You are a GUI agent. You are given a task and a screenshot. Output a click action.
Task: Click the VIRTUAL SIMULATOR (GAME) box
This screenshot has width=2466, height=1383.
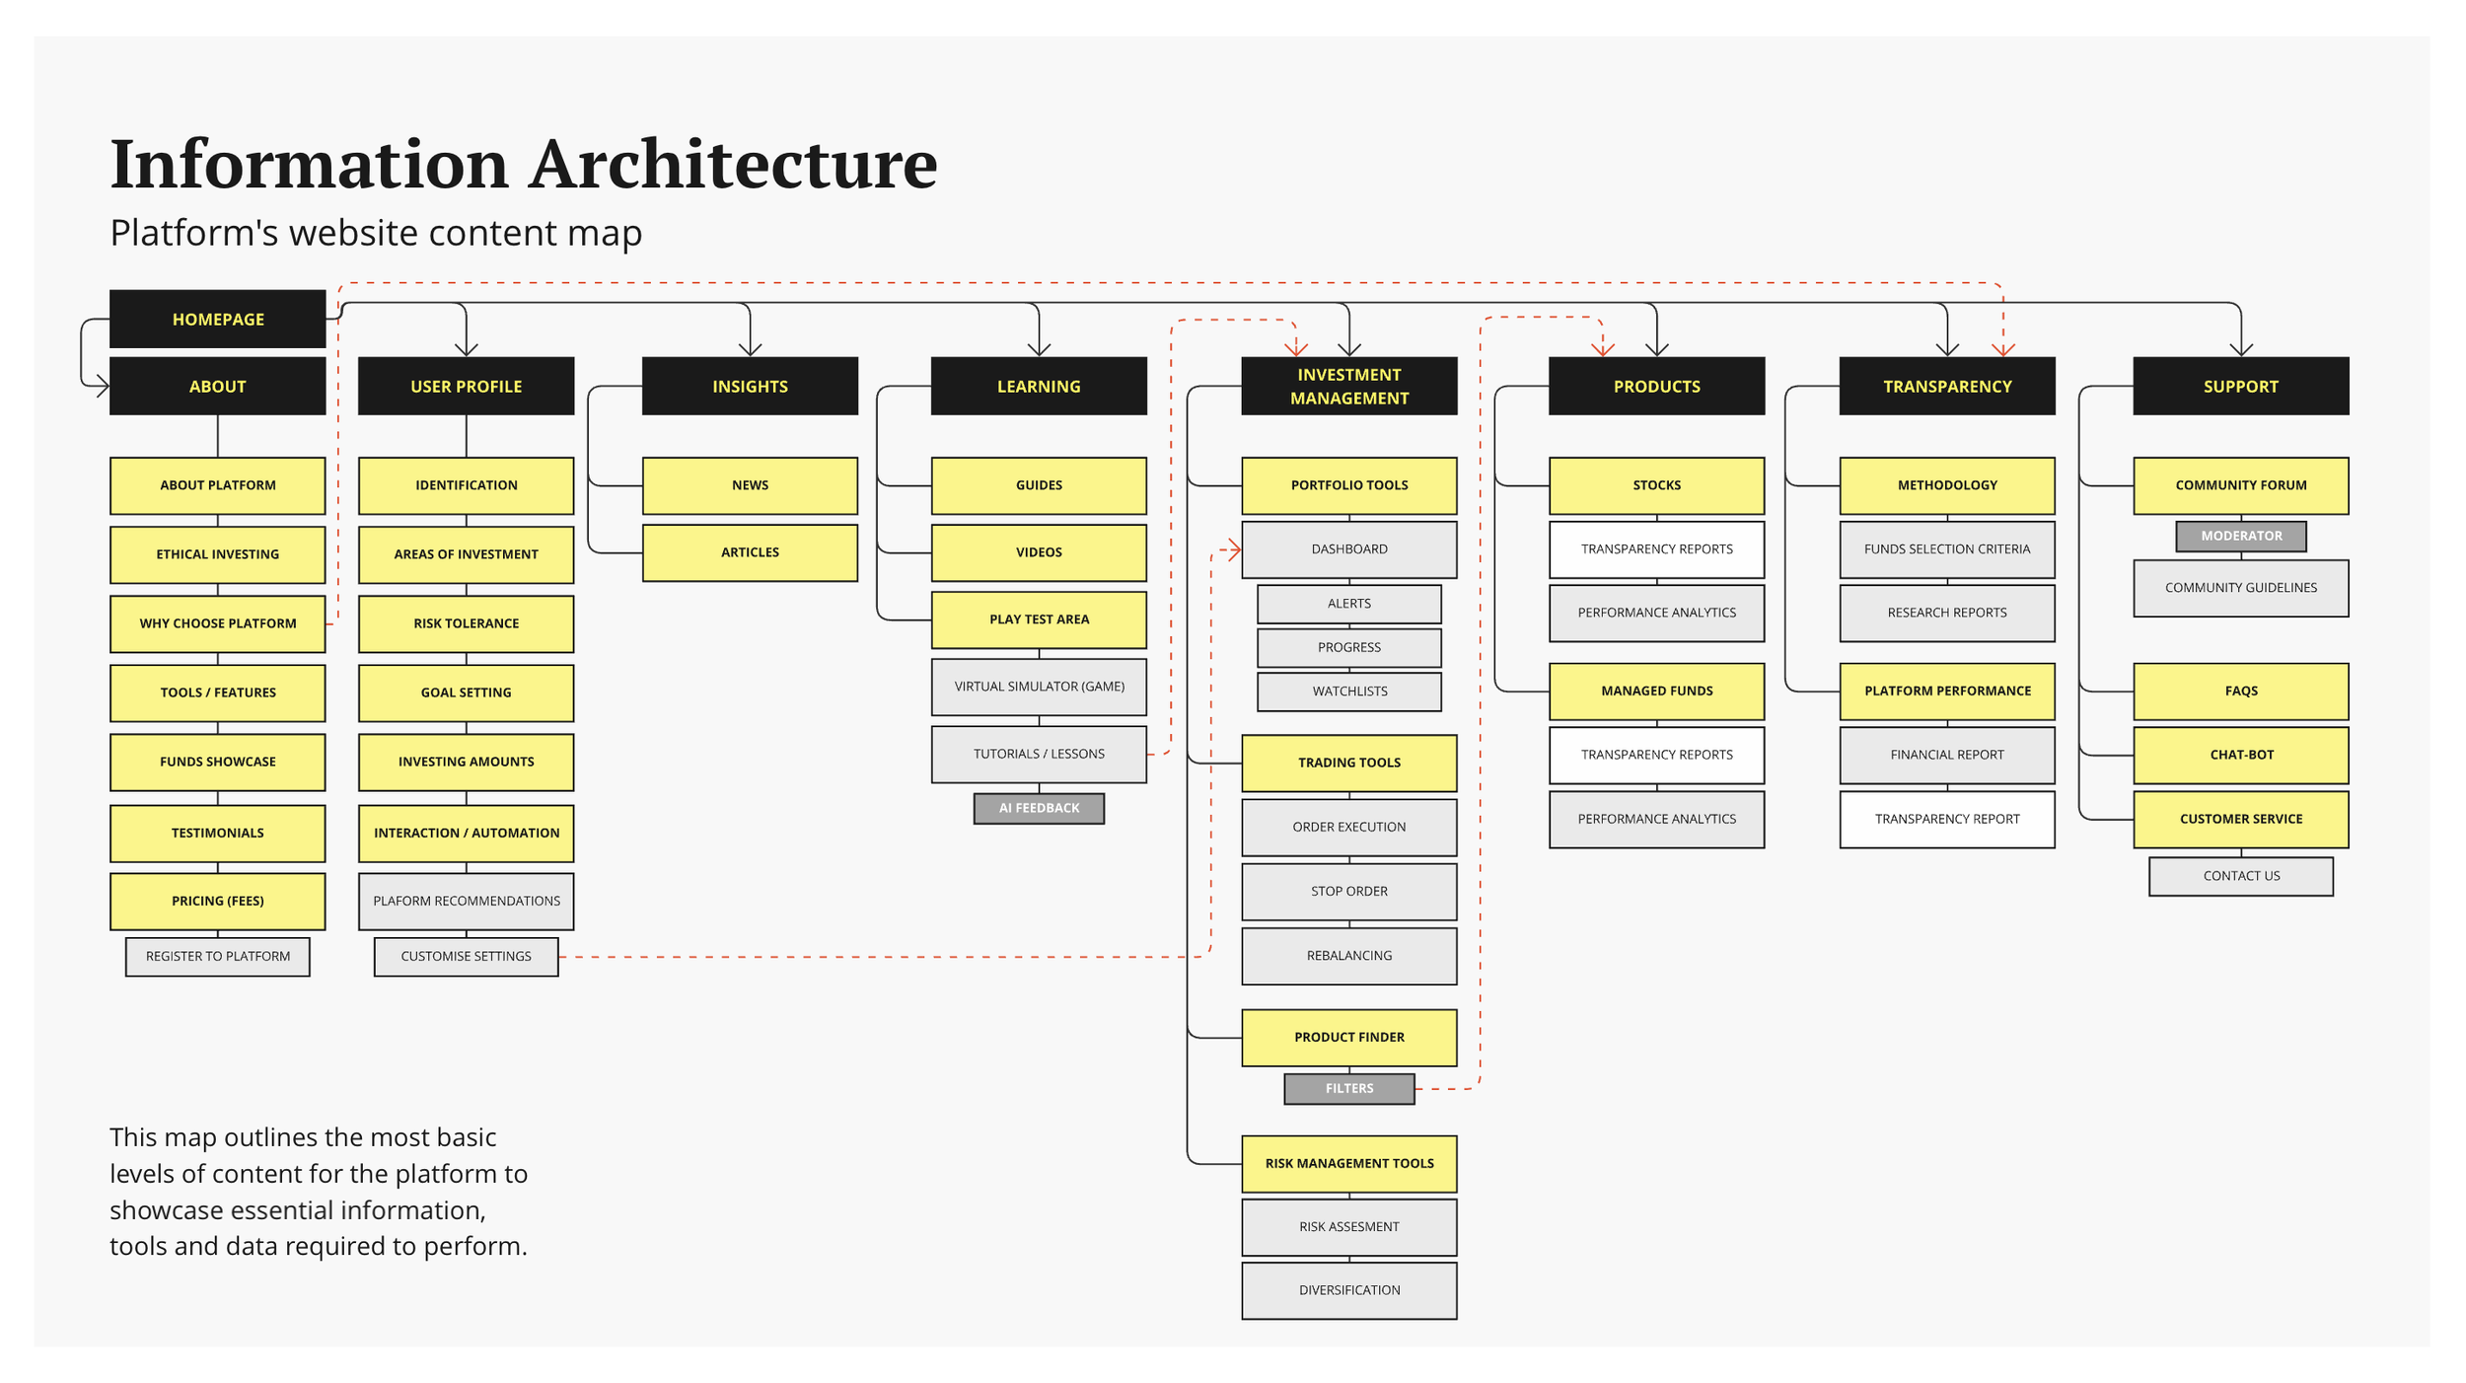point(1039,687)
